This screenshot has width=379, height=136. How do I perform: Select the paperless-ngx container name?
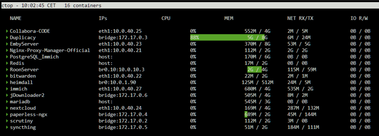click(x=28, y=114)
